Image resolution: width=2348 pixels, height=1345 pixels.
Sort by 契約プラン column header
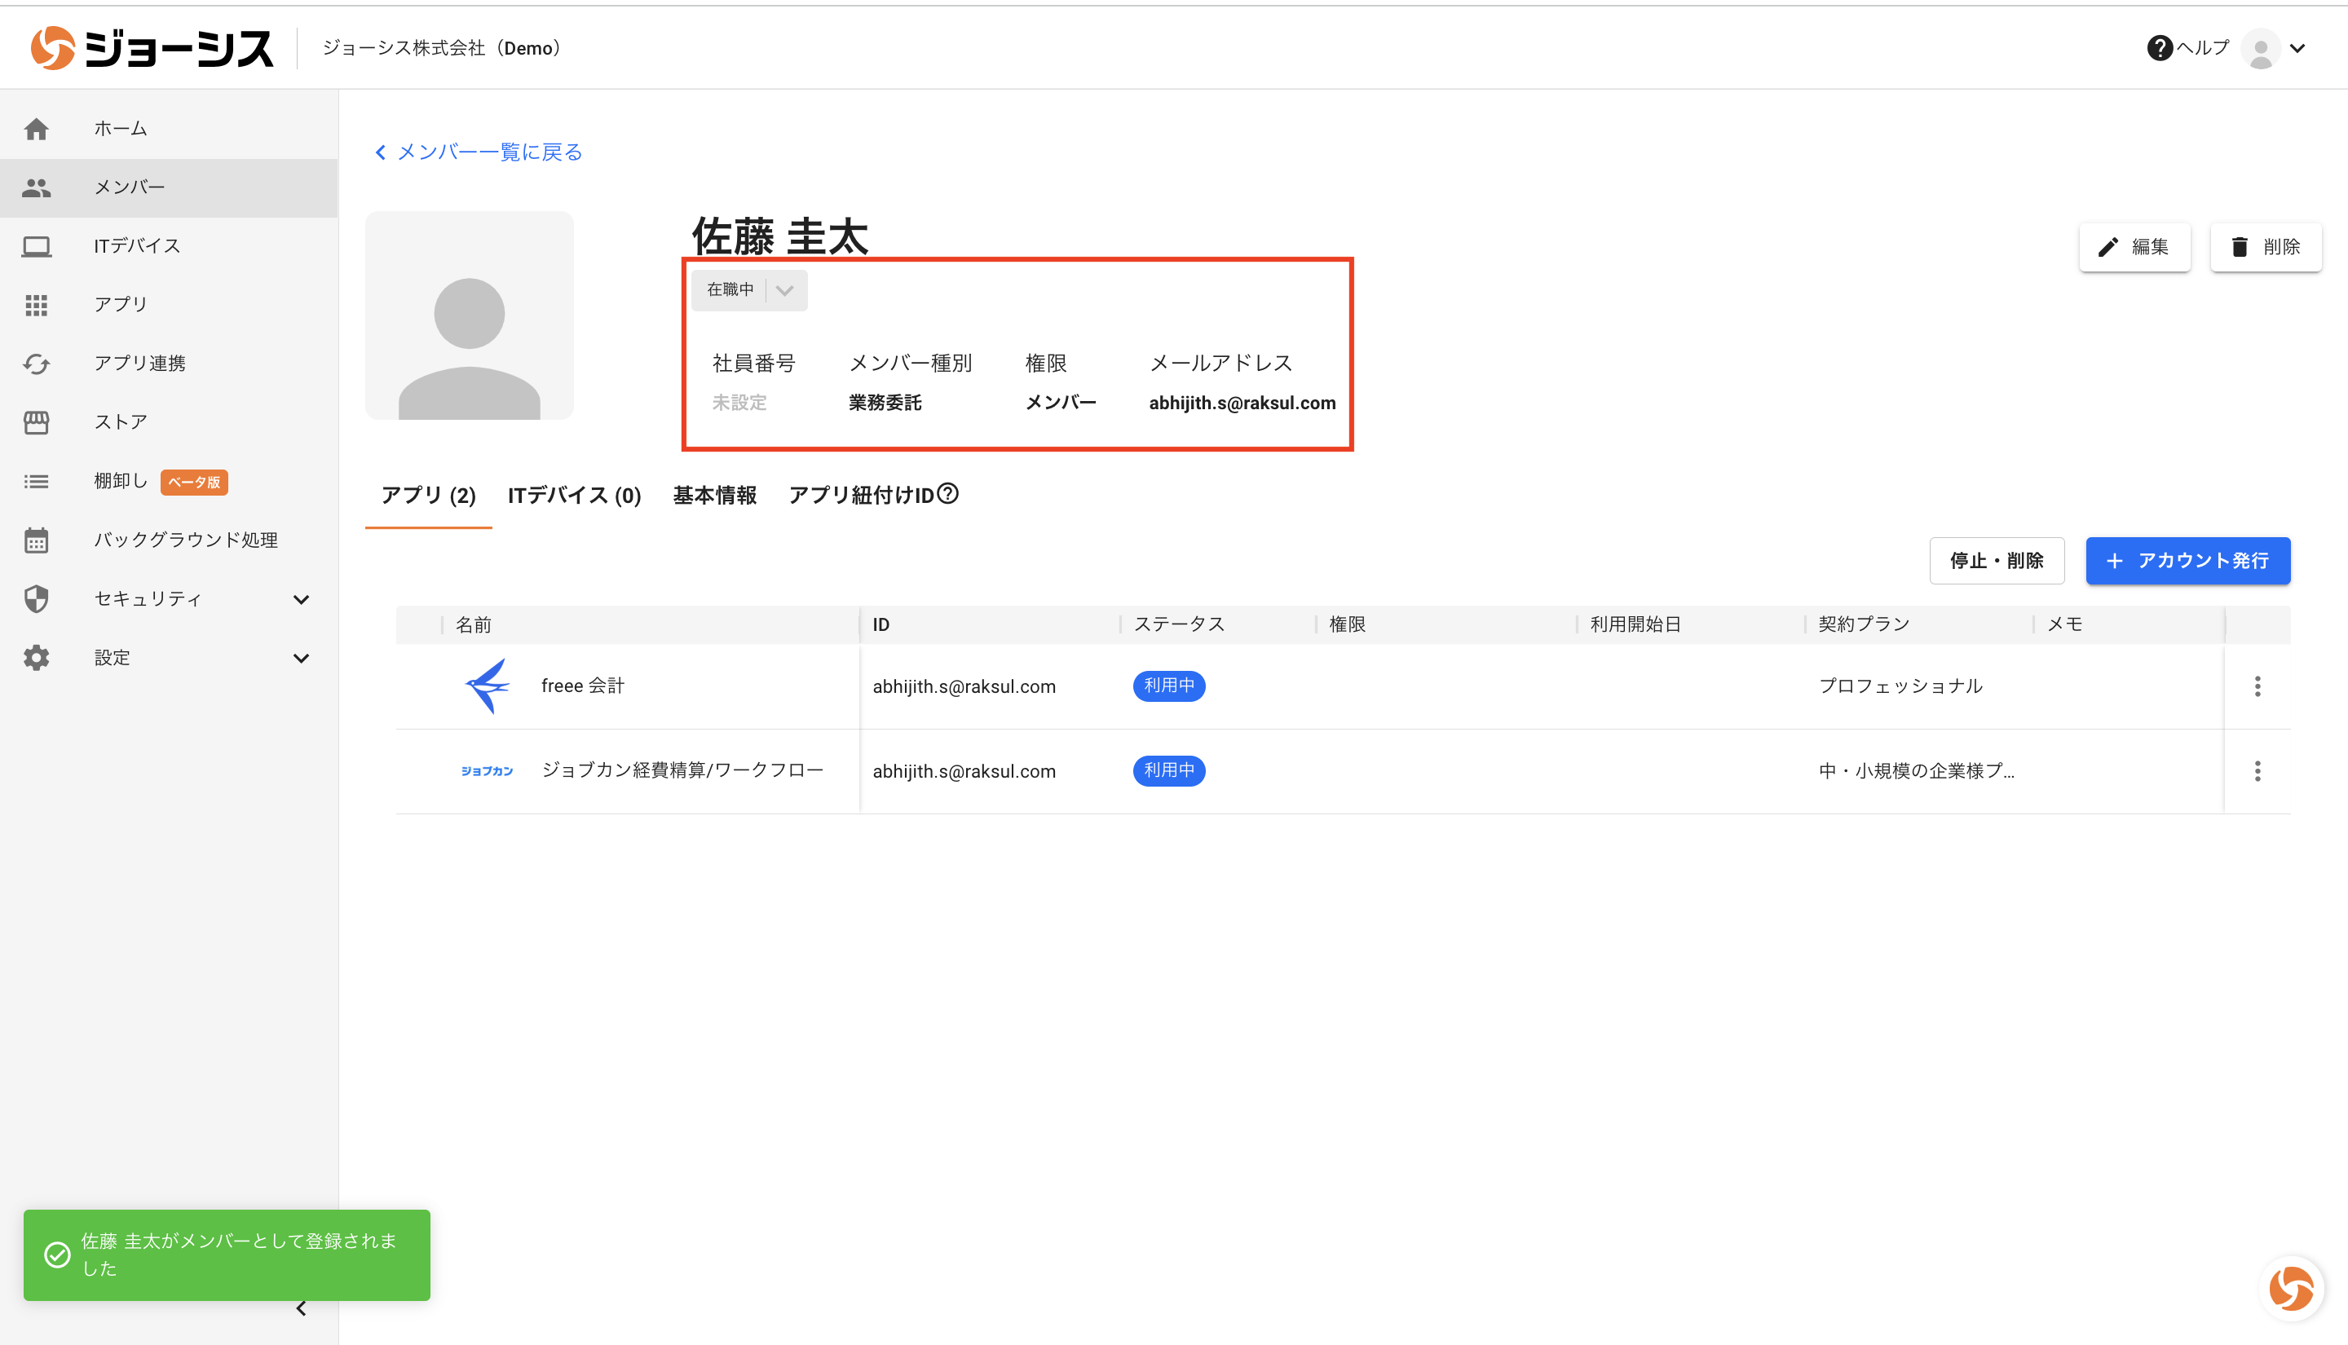coord(1864,625)
